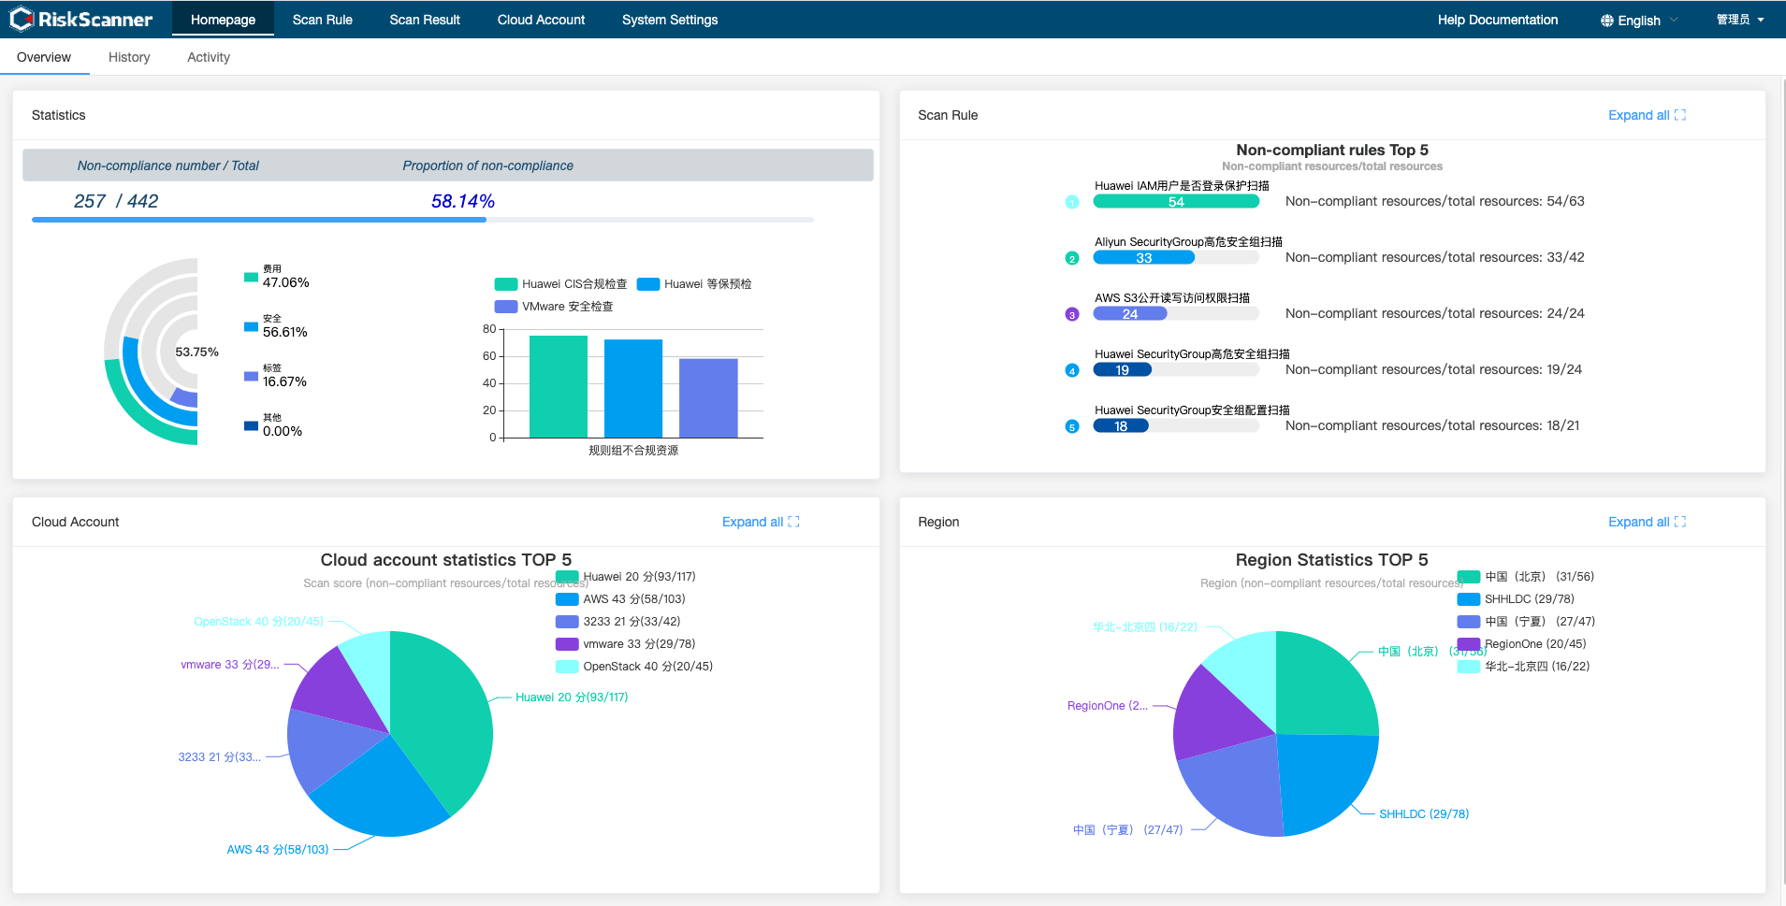Open the Cloud Account menu

point(541,20)
